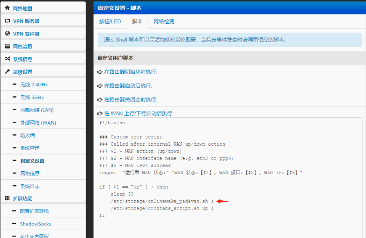This screenshot has height=238, width=366.
Task: Click the onlinewake_padavan.sh script line
Action: click(162, 201)
